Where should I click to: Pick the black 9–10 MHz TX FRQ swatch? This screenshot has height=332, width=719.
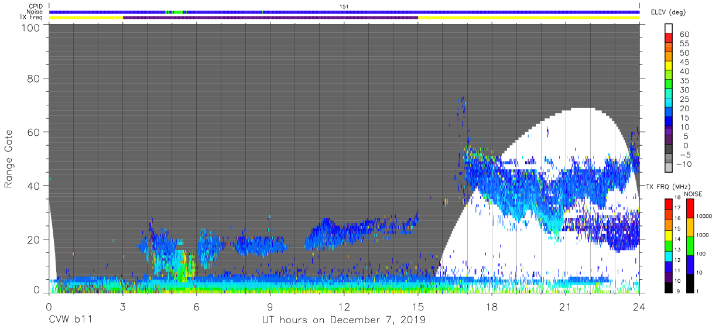click(669, 286)
